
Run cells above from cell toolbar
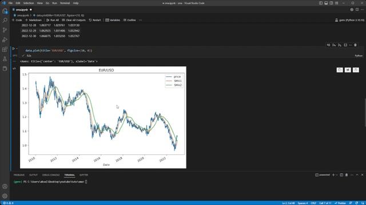tap(334, 45)
